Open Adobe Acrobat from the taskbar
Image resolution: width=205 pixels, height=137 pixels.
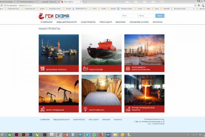tap(52, 135)
